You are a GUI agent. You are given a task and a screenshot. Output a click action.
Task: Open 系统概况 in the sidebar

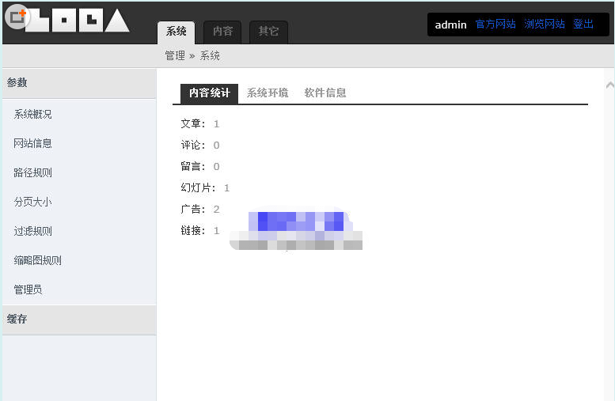point(32,115)
